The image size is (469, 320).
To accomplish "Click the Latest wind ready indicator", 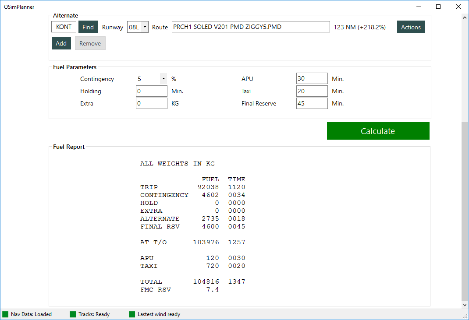I will 131,314.
